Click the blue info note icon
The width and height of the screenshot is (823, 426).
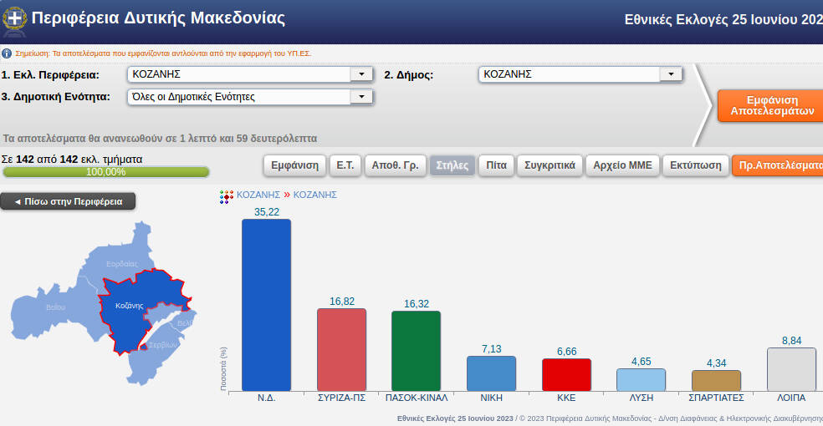pyautogui.click(x=7, y=53)
